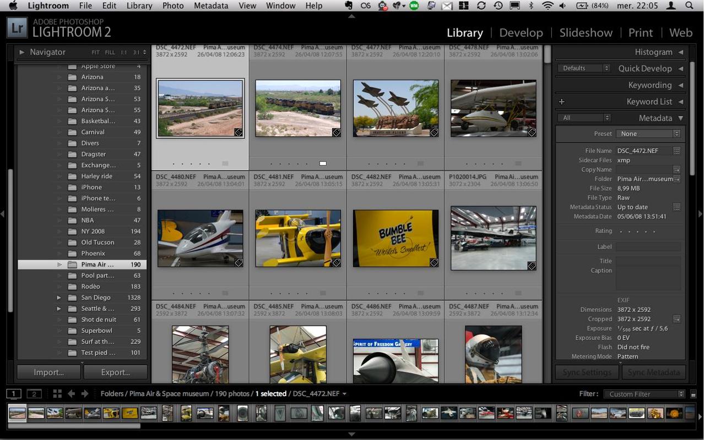This screenshot has height=440, width=705.
Task: Expand the Histogram panel
Action: [681, 52]
